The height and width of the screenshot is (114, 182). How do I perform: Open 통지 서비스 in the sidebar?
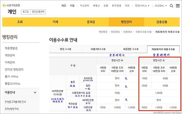[12, 77]
